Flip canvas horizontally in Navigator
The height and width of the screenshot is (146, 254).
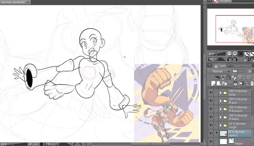pyautogui.click(x=247, y=59)
